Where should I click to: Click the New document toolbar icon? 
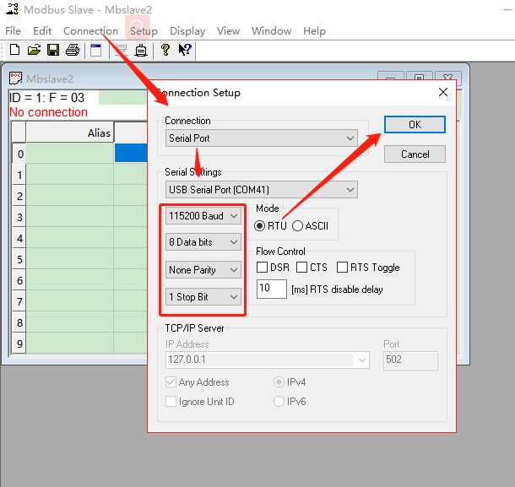pos(14,51)
